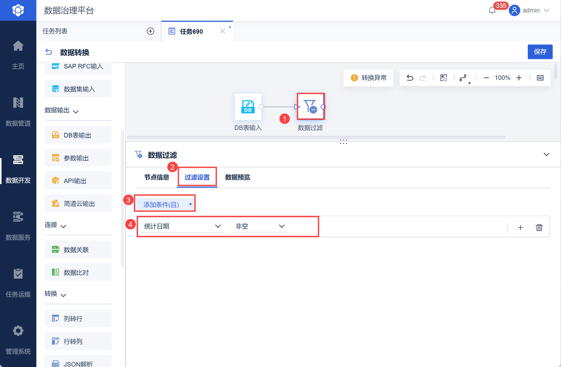This screenshot has height=367, width=561.
Task: Save the task with 保存 button
Action: (540, 52)
